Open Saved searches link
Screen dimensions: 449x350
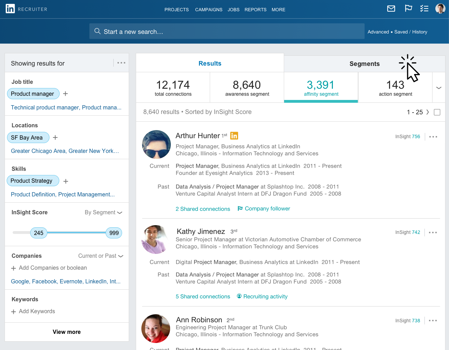coord(401,32)
